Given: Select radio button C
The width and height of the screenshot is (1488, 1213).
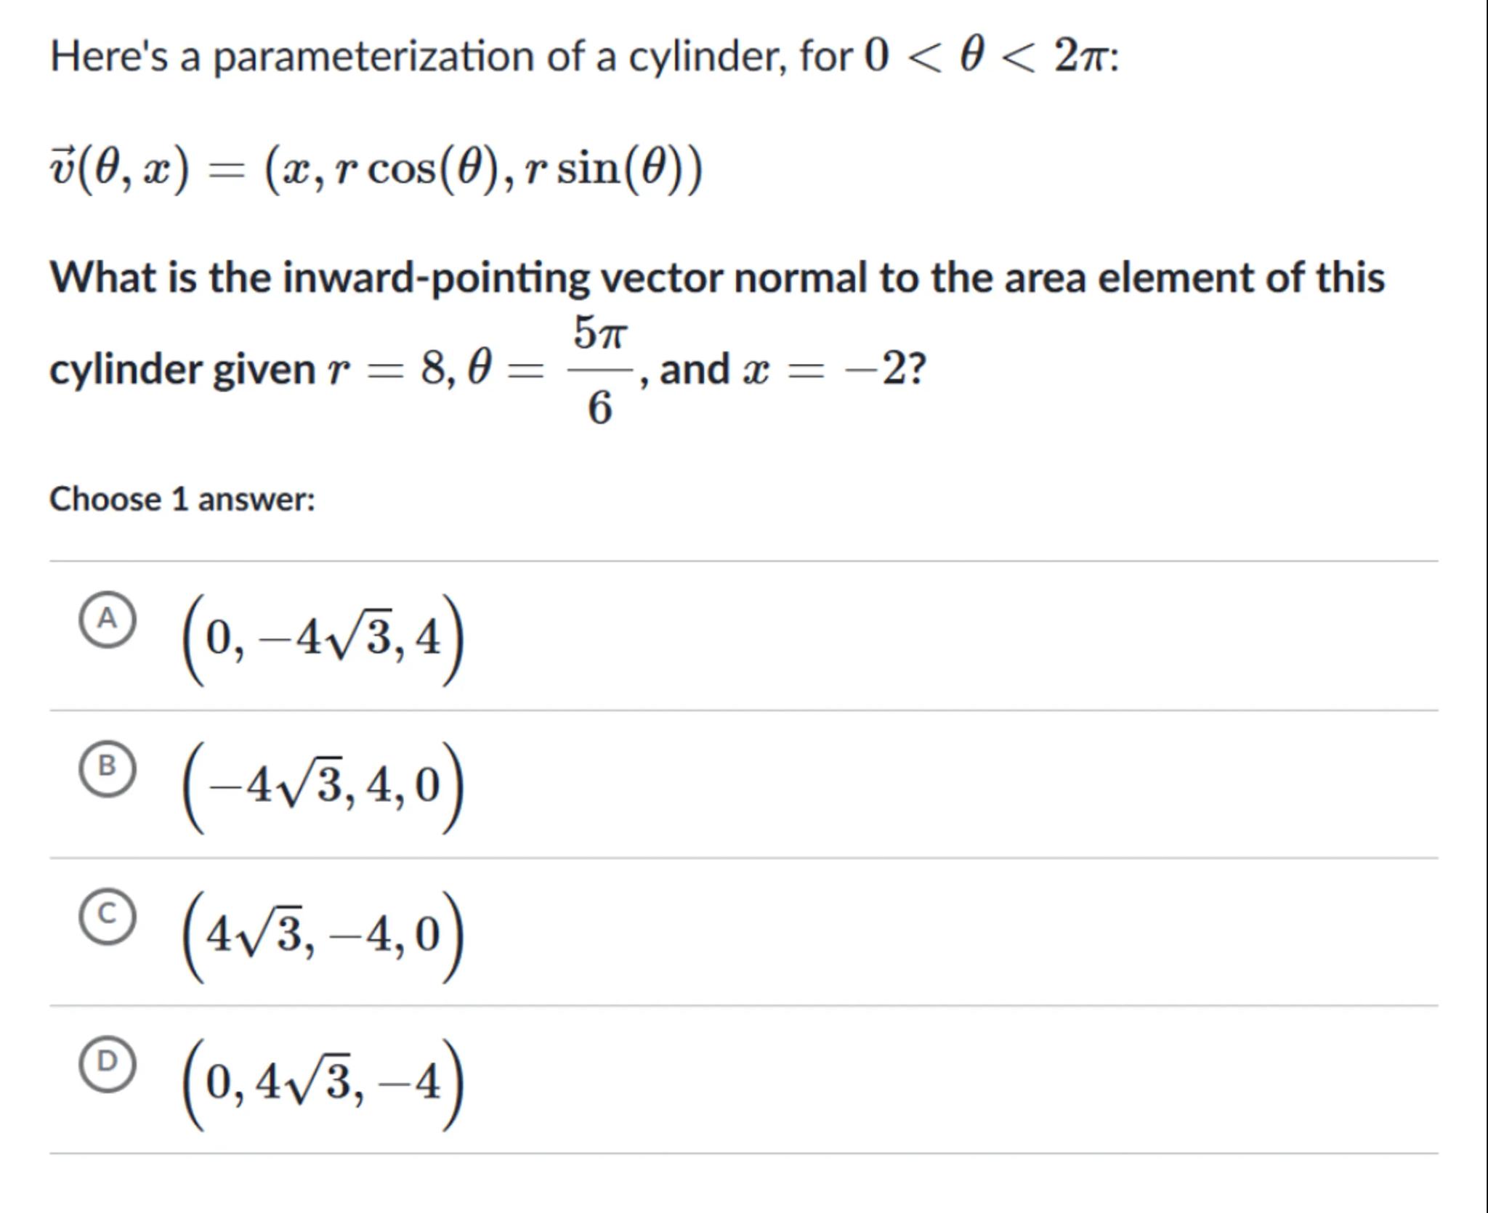Looking at the screenshot, I should pos(107,916).
